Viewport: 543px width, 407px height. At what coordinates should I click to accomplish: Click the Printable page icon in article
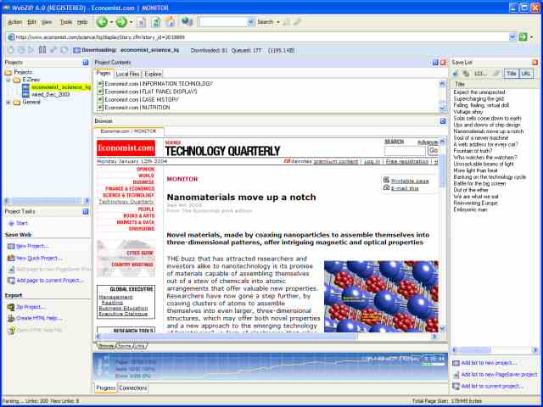click(x=387, y=180)
